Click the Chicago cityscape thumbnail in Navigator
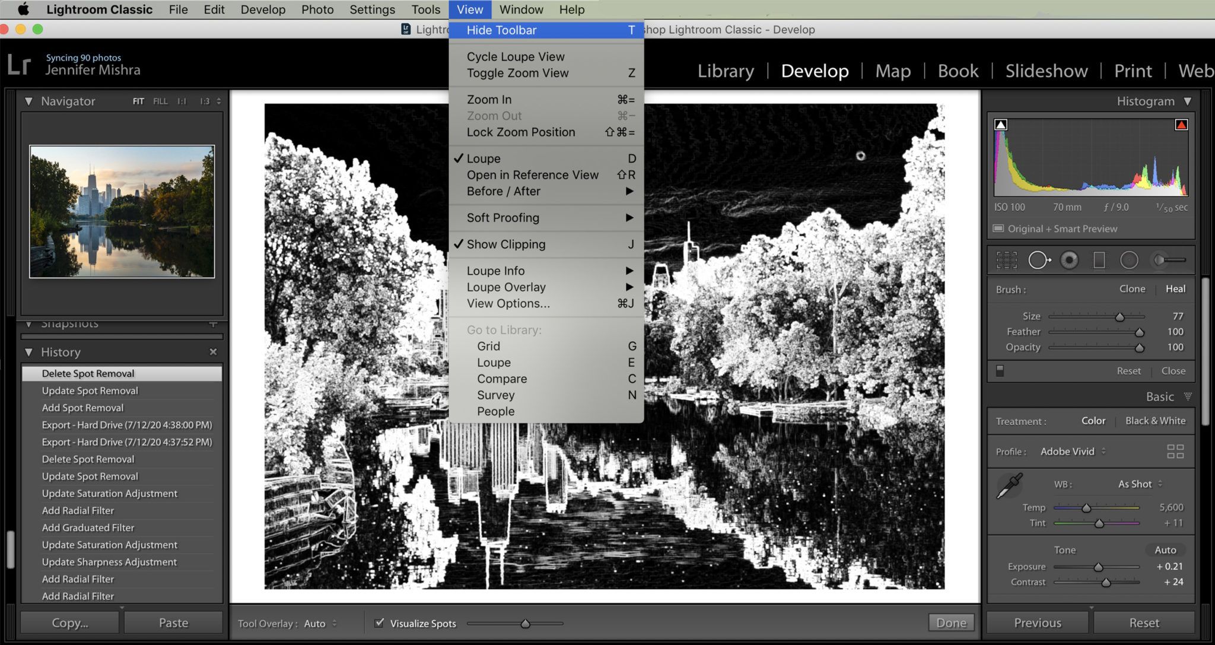 122,209
